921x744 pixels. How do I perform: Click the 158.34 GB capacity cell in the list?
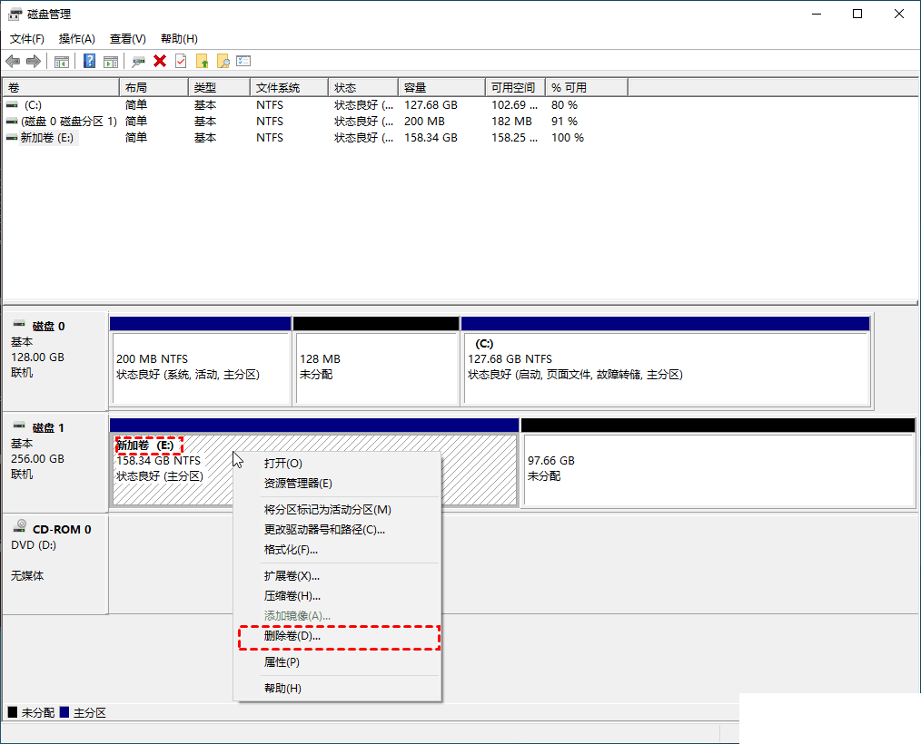pos(431,138)
